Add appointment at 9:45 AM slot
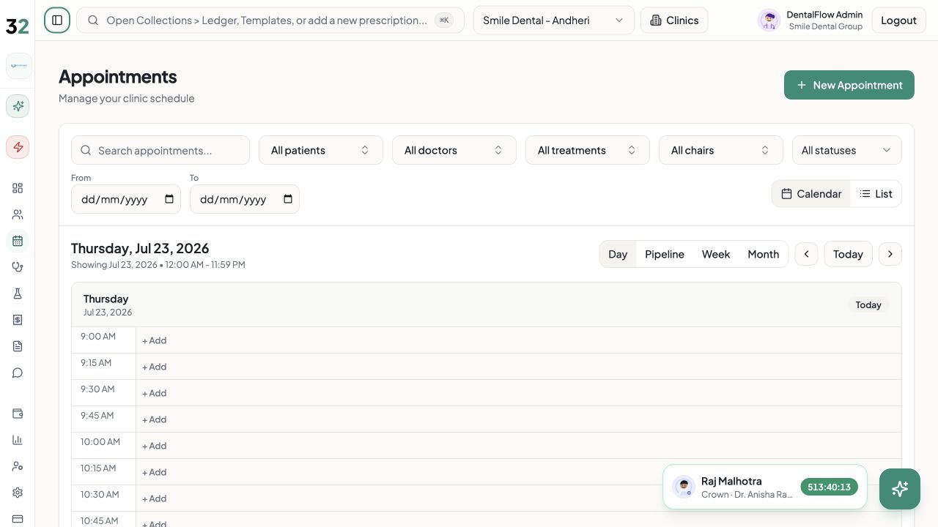This screenshot has height=527, width=938. pos(154,419)
